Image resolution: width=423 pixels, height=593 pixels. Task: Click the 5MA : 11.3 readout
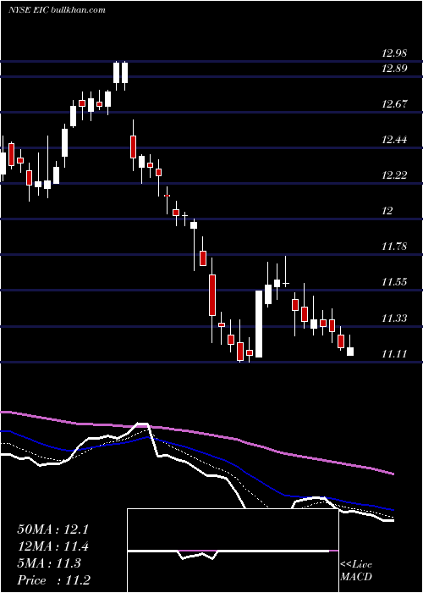[x=49, y=563]
